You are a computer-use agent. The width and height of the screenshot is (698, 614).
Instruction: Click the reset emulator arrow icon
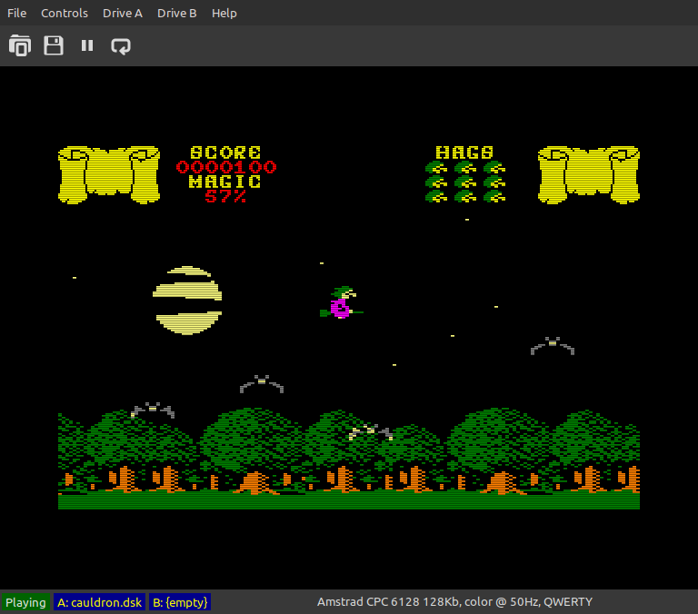(x=121, y=46)
